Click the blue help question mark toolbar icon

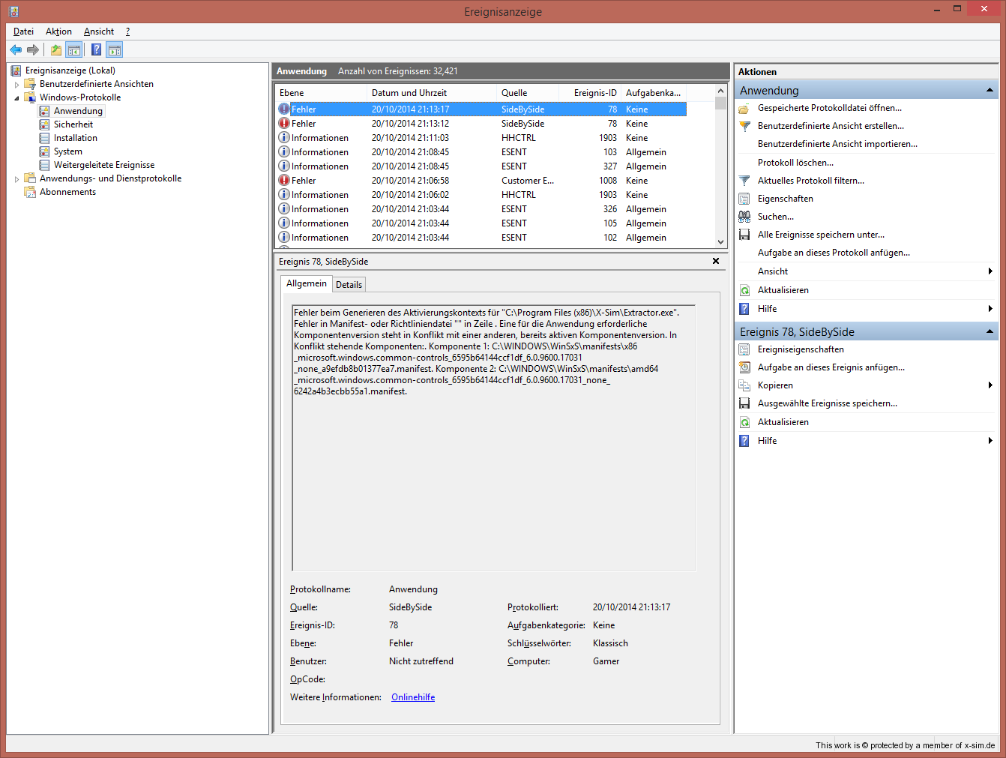pyautogui.click(x=96, y=50)
